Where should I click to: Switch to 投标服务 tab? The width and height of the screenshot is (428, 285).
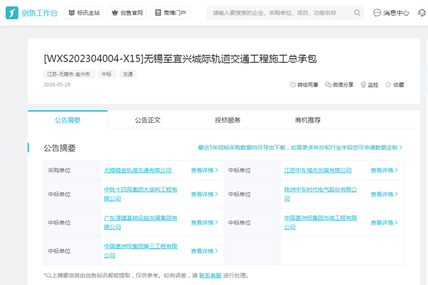(227, 120)
